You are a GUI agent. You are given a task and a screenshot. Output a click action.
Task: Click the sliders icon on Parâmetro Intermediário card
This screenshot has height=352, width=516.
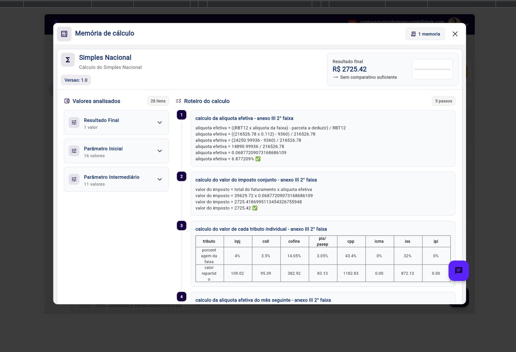pos(74,179)
